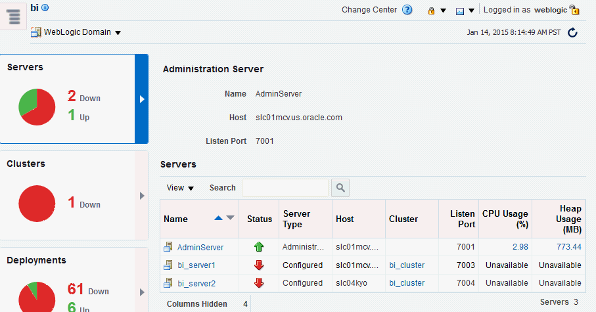The width and height of the screenshot is (596, 312).
Task: Click the Servers pie chart
Action: [x=37, y=107]
